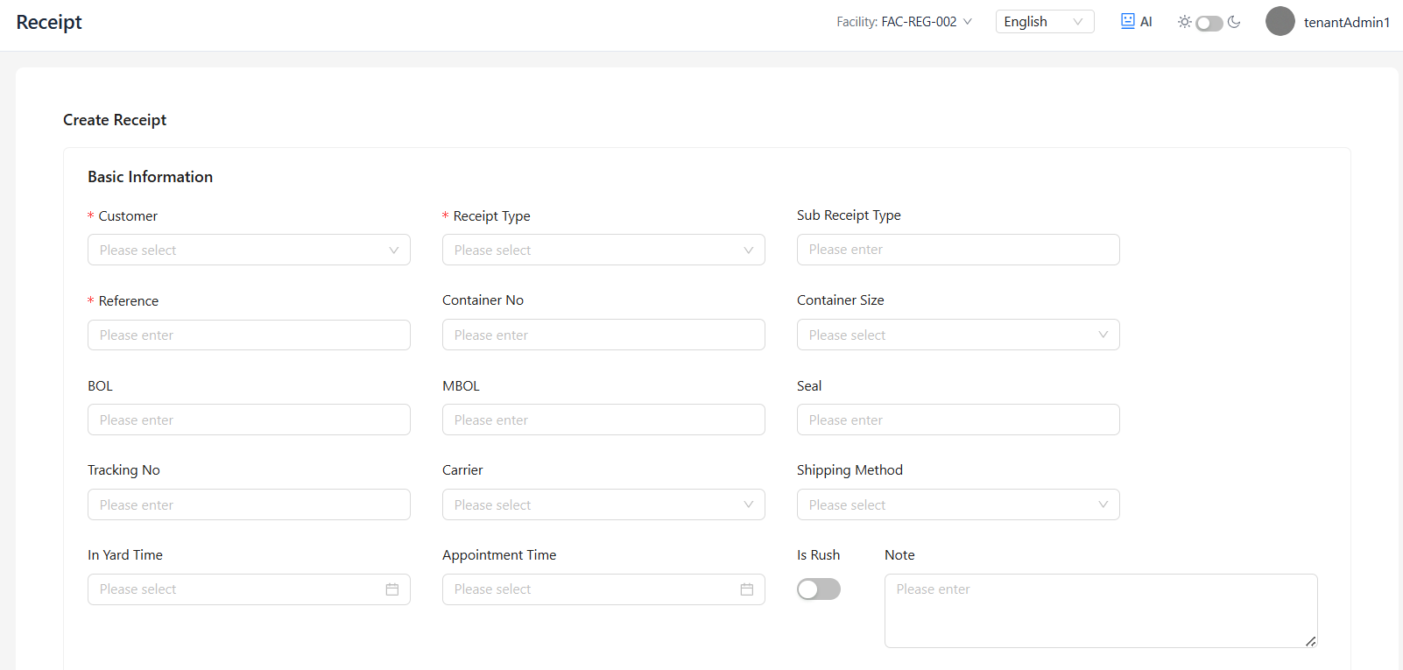Click the tenantAdmin1 username
The height and width of the screenshot is (670, 1403).
(1346, 22)
